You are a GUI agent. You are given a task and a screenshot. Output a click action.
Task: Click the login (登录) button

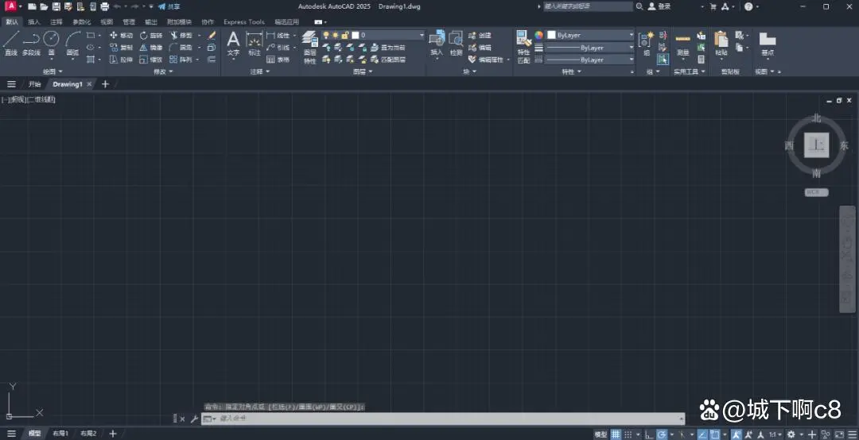[659, 6]
